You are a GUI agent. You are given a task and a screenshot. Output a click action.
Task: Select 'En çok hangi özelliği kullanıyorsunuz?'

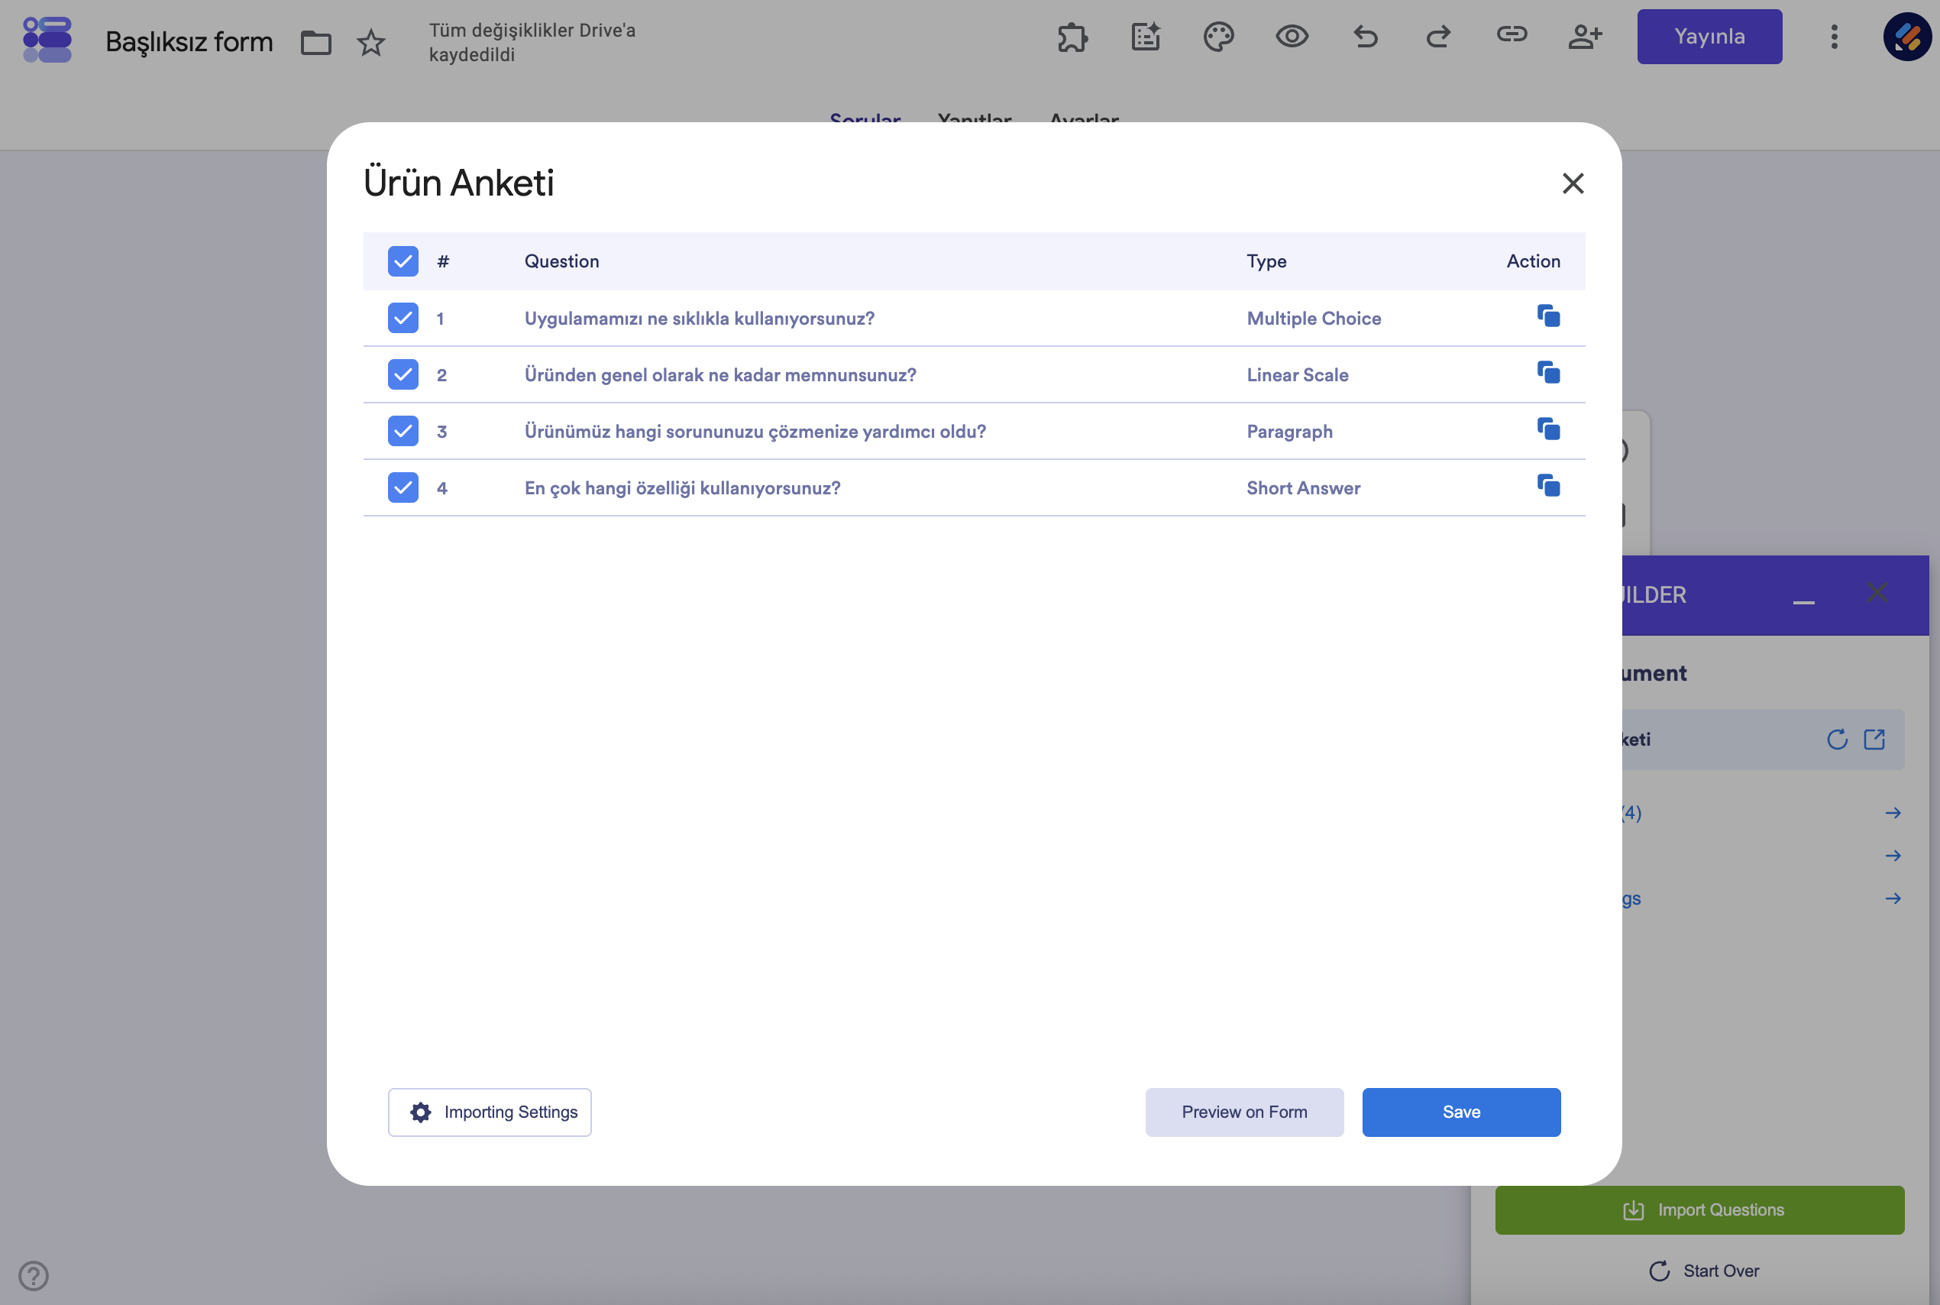(682, 487)
